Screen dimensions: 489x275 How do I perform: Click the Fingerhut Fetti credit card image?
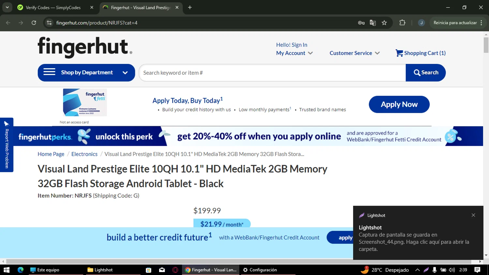[85, 102]
